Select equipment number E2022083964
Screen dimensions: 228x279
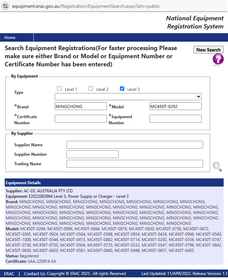click(41, 196)
